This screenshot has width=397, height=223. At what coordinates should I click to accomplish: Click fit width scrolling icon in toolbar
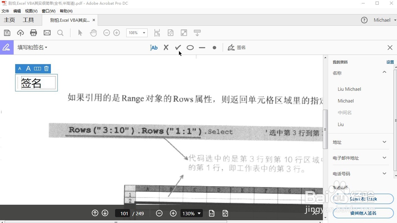click(x=157, y=33)
